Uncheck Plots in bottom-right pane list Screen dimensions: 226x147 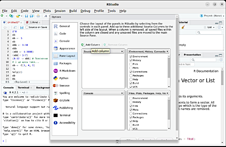pyautogui.click(x=131, y=110)
